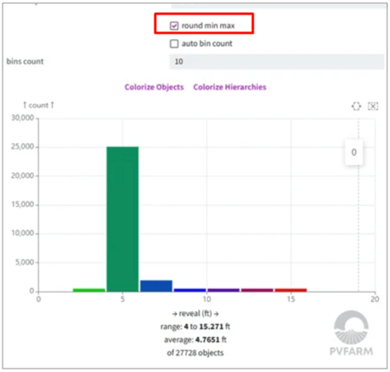The width and height of the screenshot is (390, 372).
Task: Click the Colorize Objects link
Action: (154, 87)
